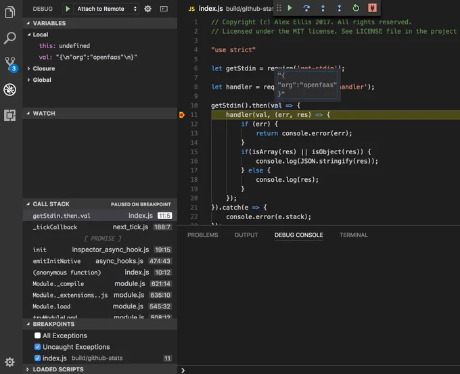Select init inspector_async_hook.js stack frame
This screenshot has height=374, width=460.
100,250
